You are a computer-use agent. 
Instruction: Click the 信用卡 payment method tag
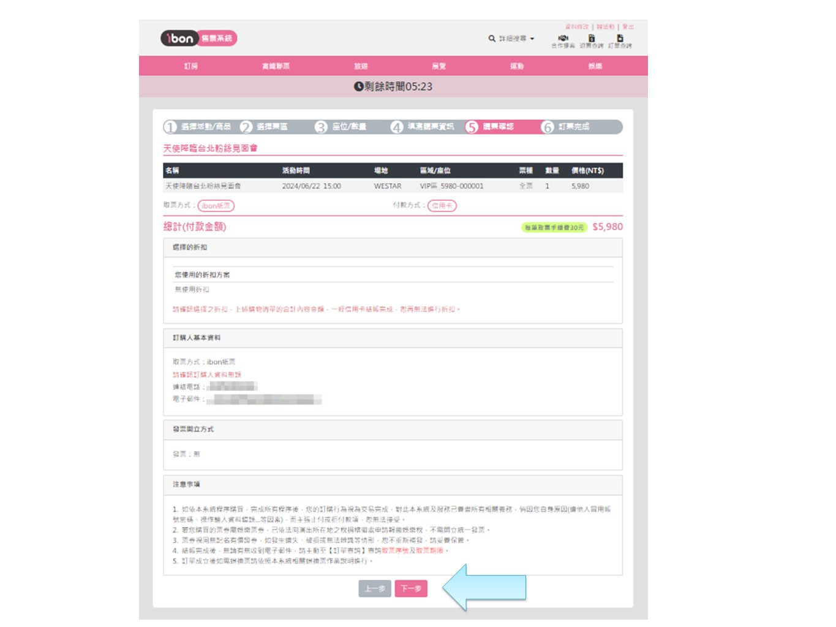[x=442, y=206]
